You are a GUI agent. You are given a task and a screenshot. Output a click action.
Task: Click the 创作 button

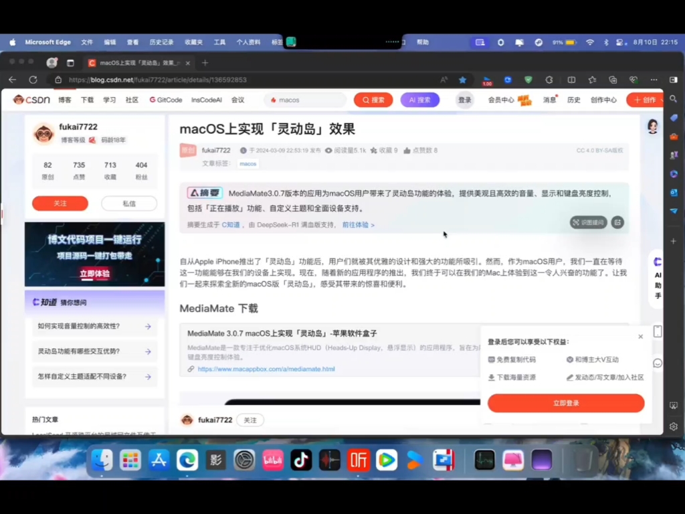pyautogui.click(x=645, y=100)
